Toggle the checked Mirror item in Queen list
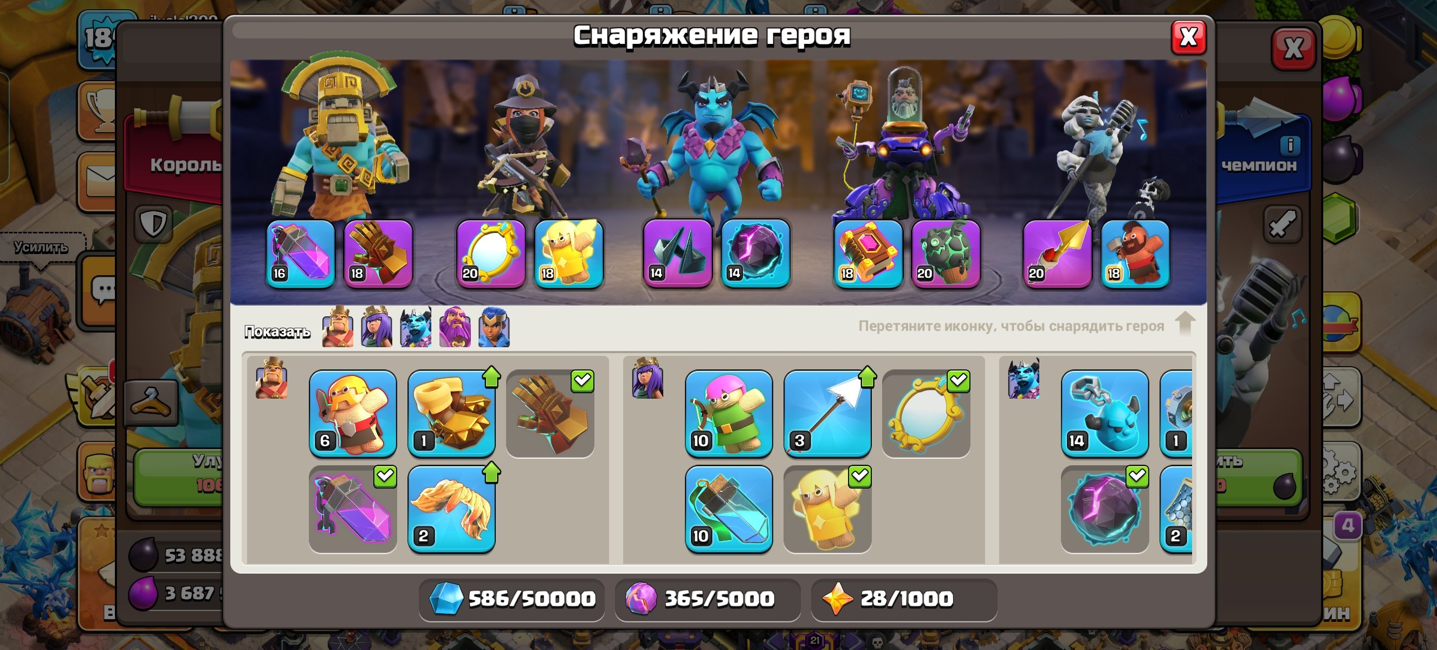This screenshot has width=1437, height=650. pos(926,413)
